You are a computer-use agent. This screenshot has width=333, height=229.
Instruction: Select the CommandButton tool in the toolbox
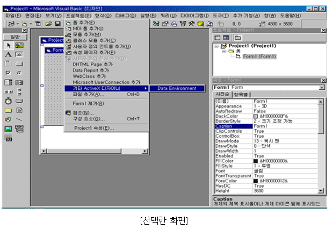tap(19, 64)
